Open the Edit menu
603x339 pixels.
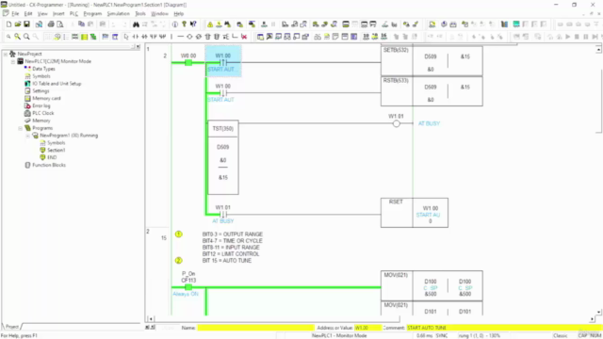[28, 13]
